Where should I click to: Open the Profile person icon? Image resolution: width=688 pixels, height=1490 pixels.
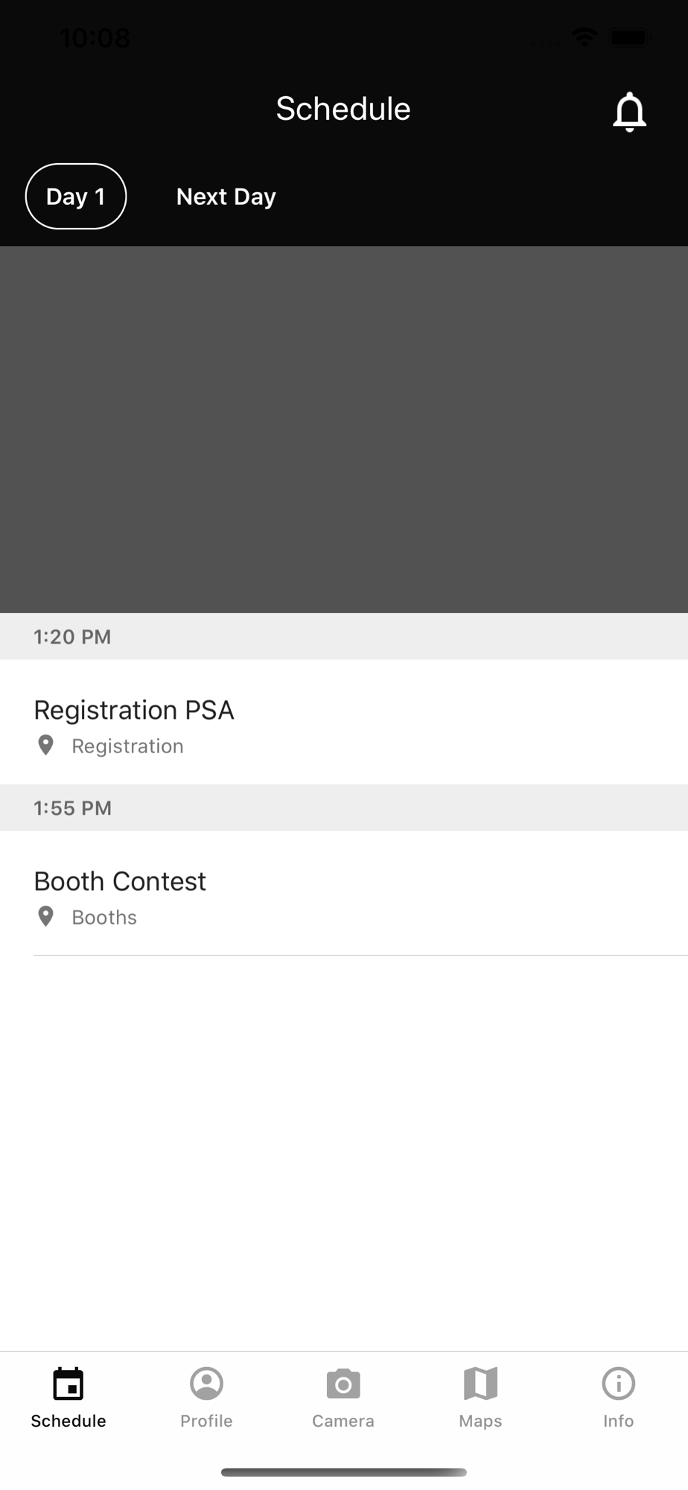(x=206, y=1383)
